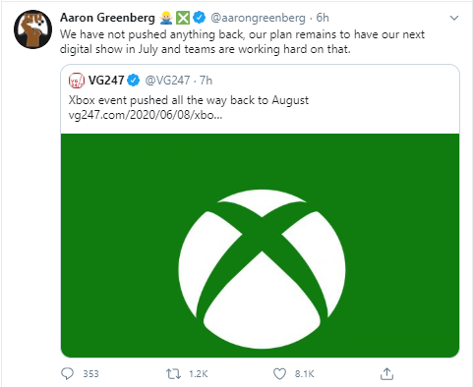473x387 pixels.
Task: Click the green Xbox emoji in name
Action: [x=183, y=18]
